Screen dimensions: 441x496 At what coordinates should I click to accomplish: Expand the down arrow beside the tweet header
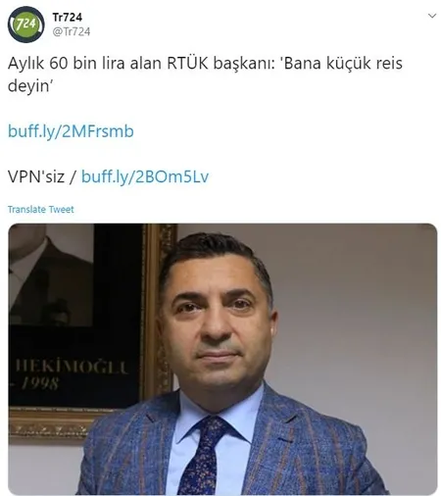pyautogui.click(x=432, y=16)
